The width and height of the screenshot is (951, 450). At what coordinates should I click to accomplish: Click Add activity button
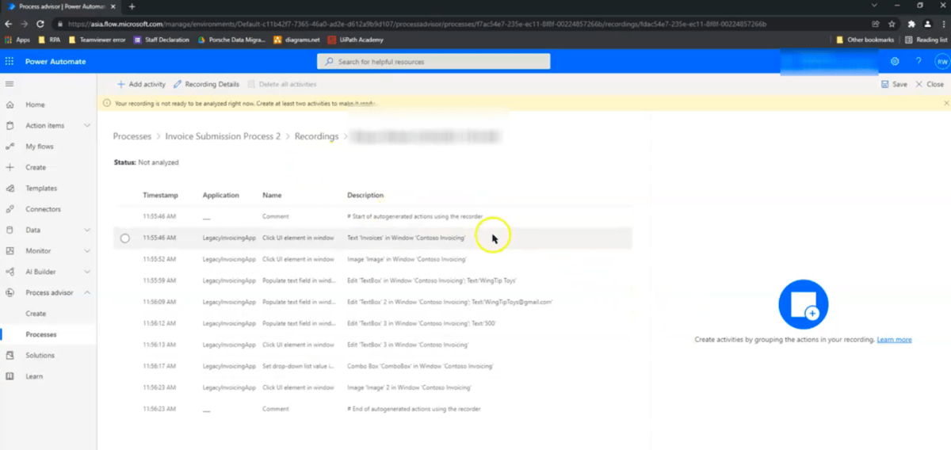coord(141,84)
